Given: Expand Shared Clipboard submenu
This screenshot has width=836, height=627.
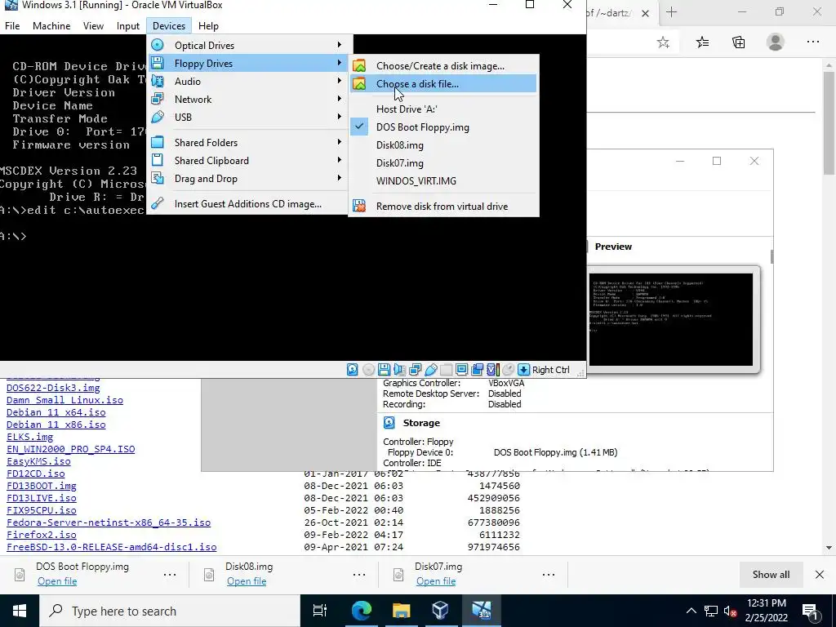Looking at the screenshot, I should click(x=247, y=161).
